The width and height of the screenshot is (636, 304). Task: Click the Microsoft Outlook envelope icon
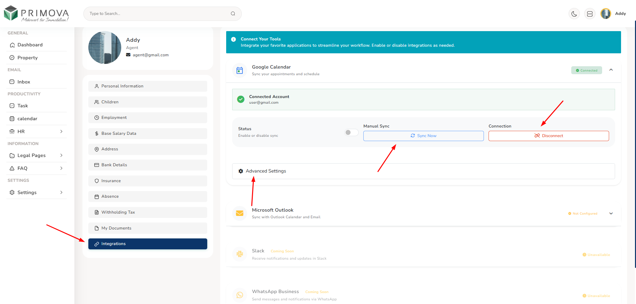[239, 213]
